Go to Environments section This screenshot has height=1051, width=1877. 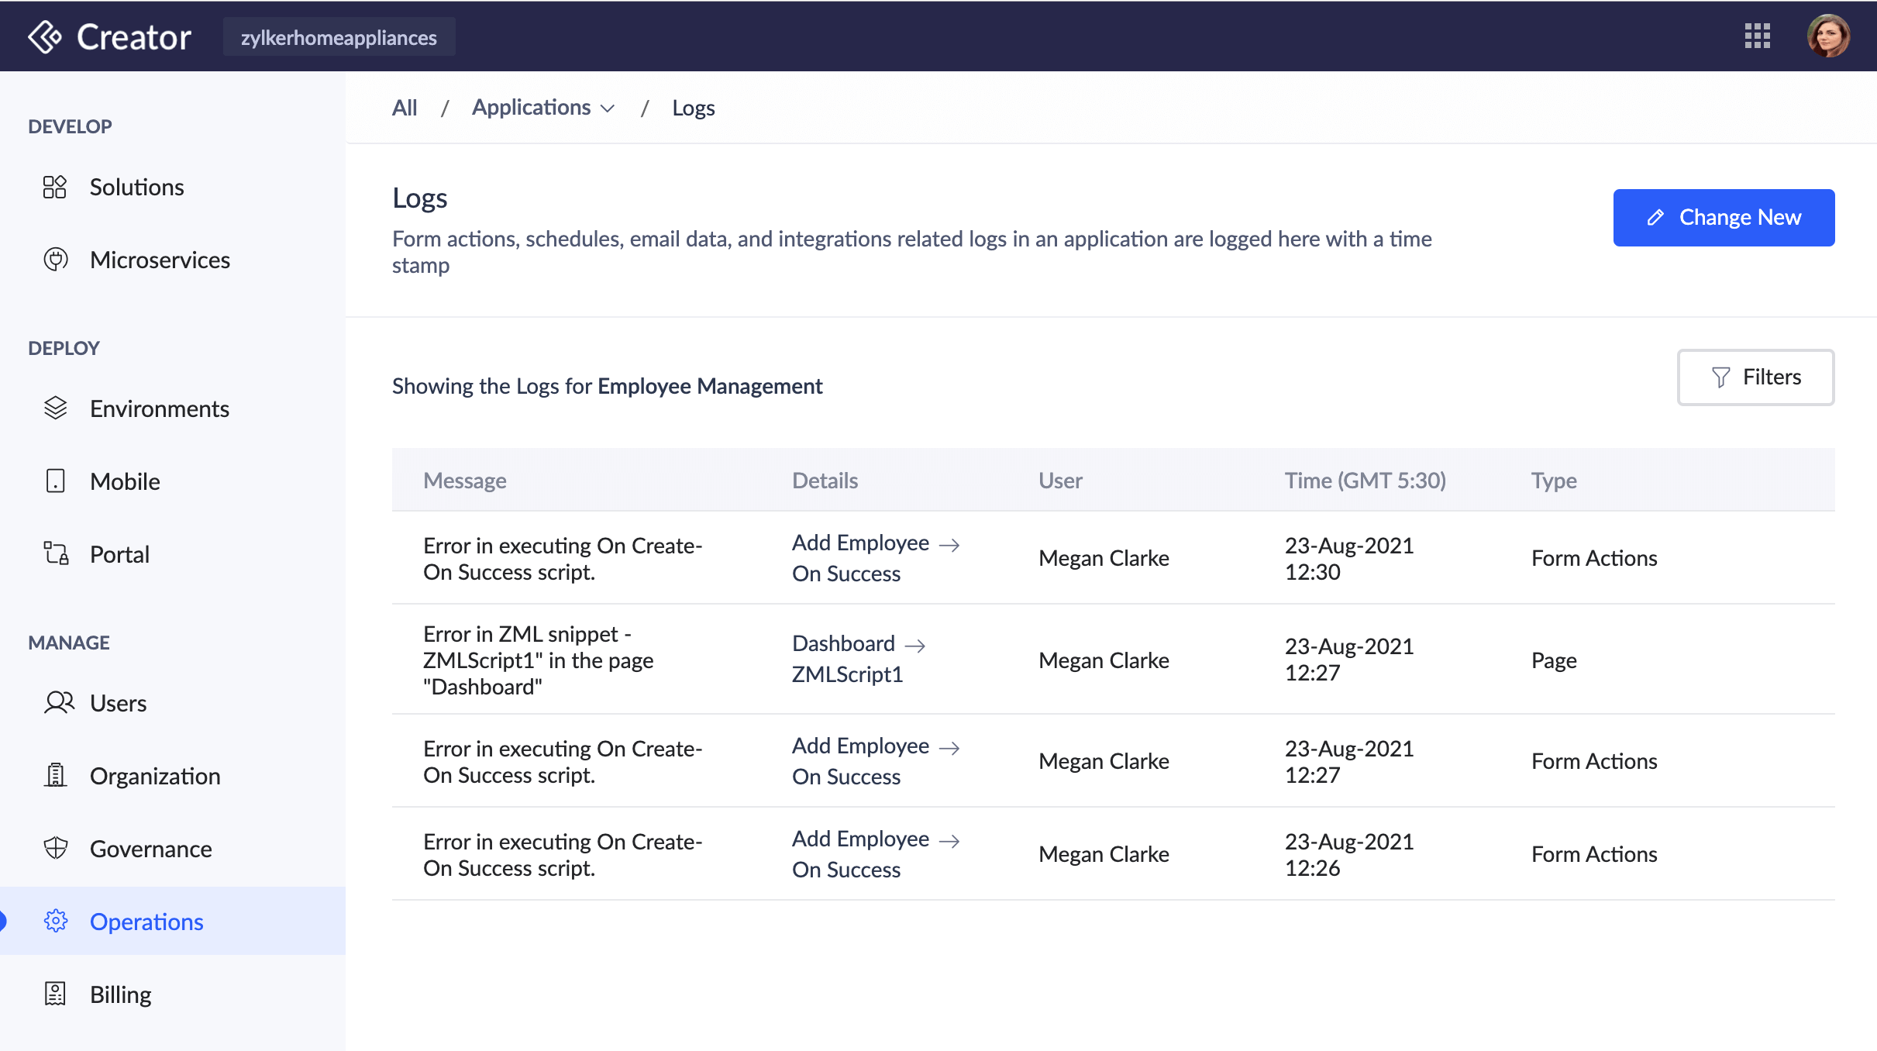coord(172,408)
